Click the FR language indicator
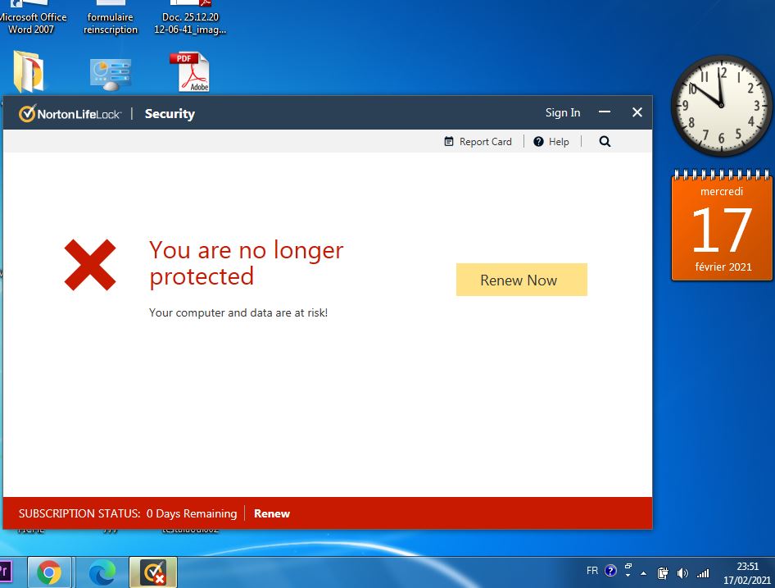The image size is (775, 588). coord(592,571)
